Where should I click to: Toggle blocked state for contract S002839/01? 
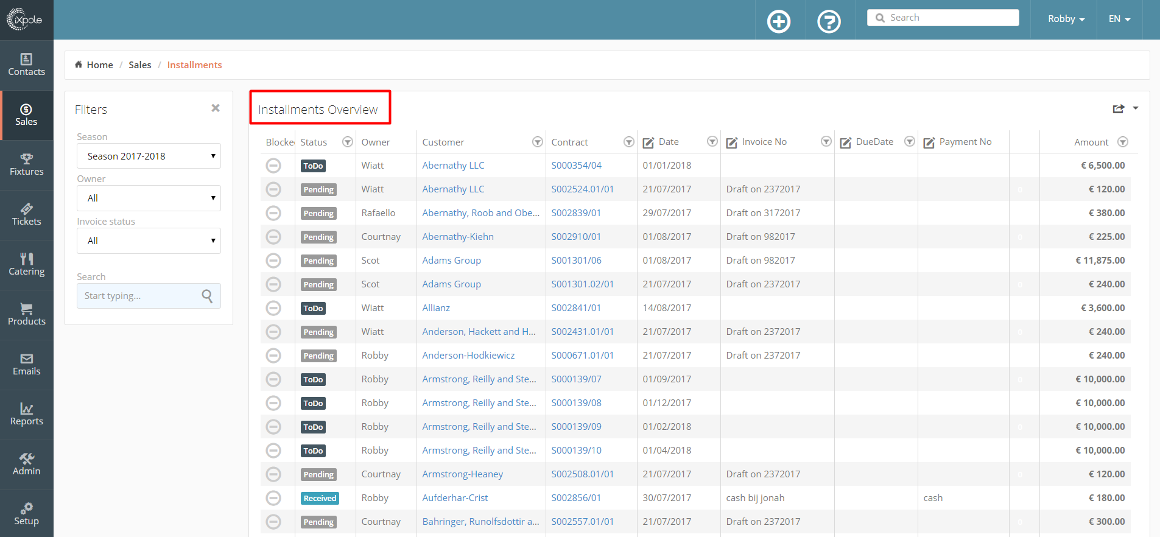(273, 213)
